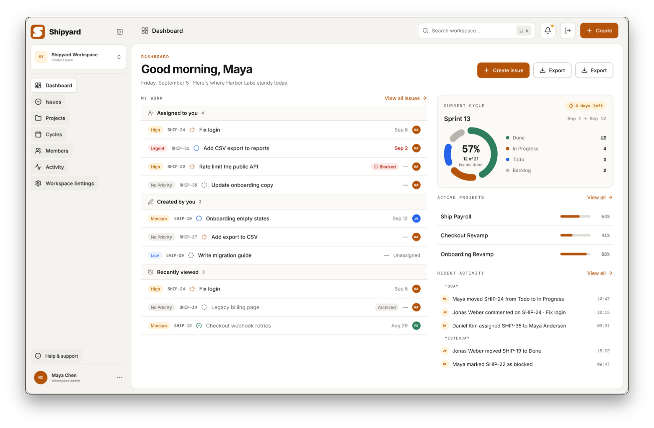This screenshot has height=428, width=654.
Task: Click the todo status icon of SHIP-19
Action: pyautogui.click(x=199, y=219)
